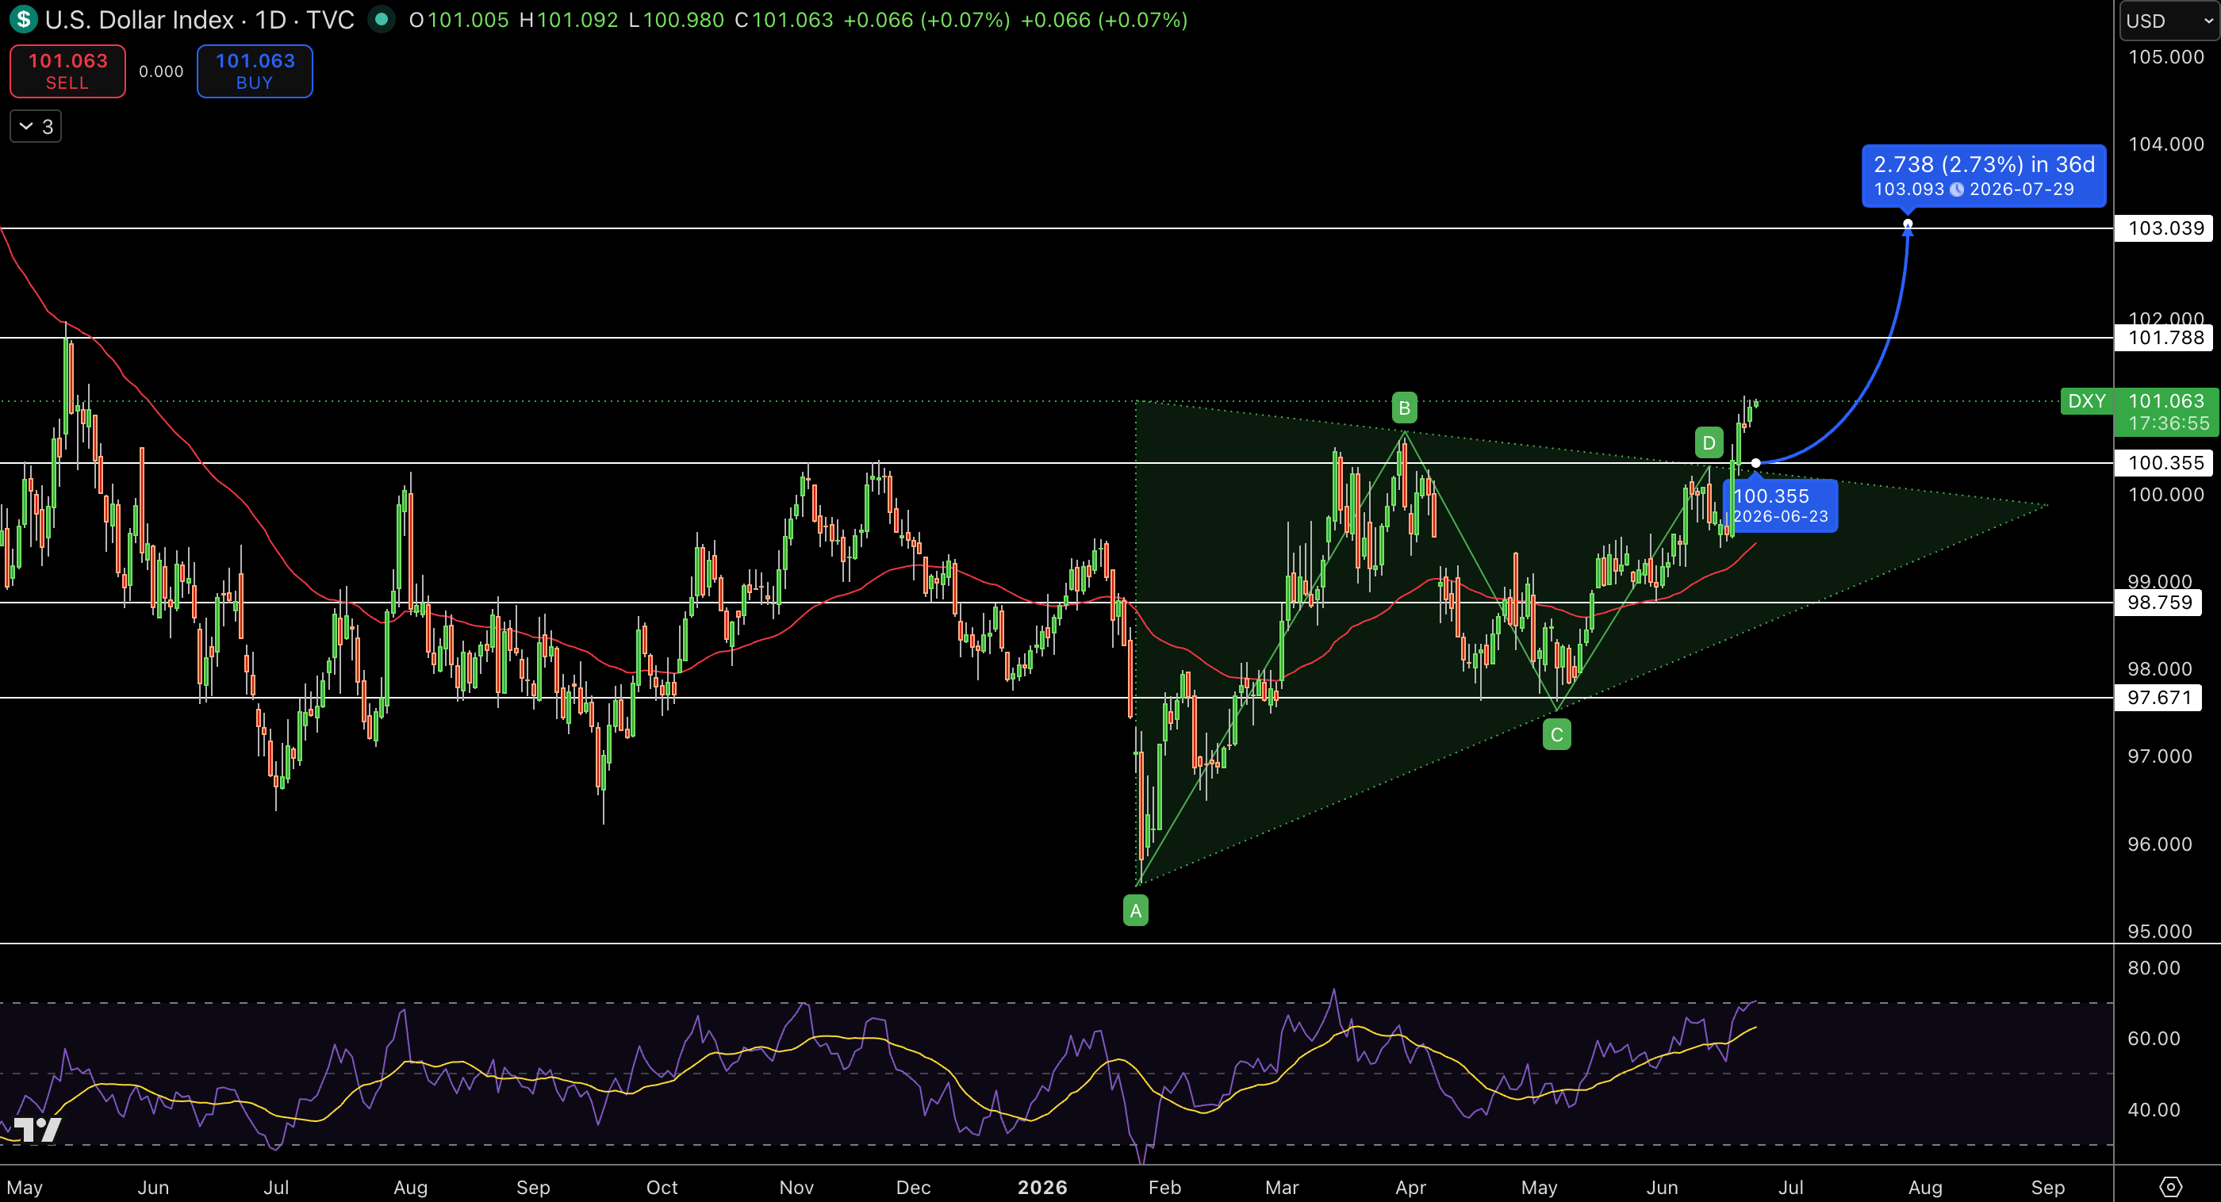Click the 101.063 BUY button
2221x1202 pixels.
pos(255,71)
